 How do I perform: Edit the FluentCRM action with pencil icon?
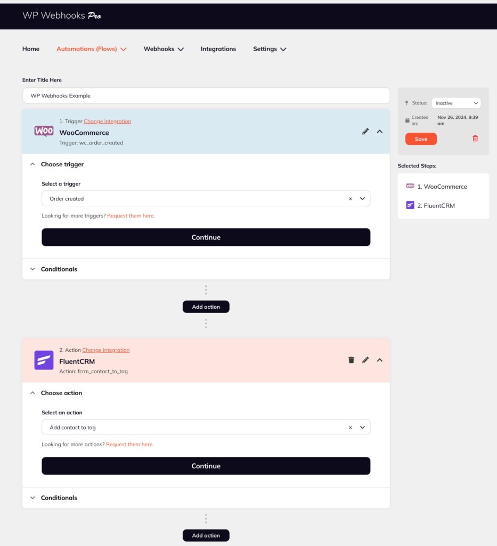coord(365,360)
